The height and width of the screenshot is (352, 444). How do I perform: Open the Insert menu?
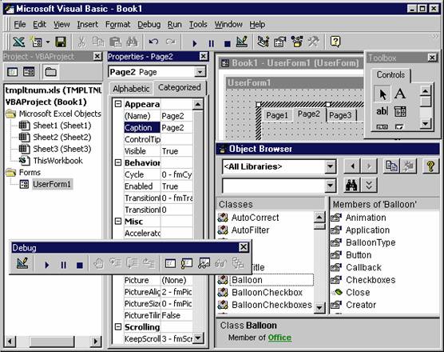(x=87, y=25)
